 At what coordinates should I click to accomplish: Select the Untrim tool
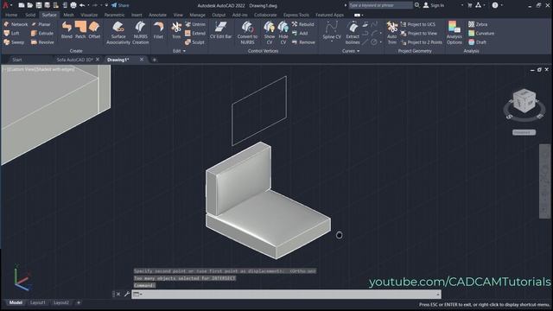point(195,24)
